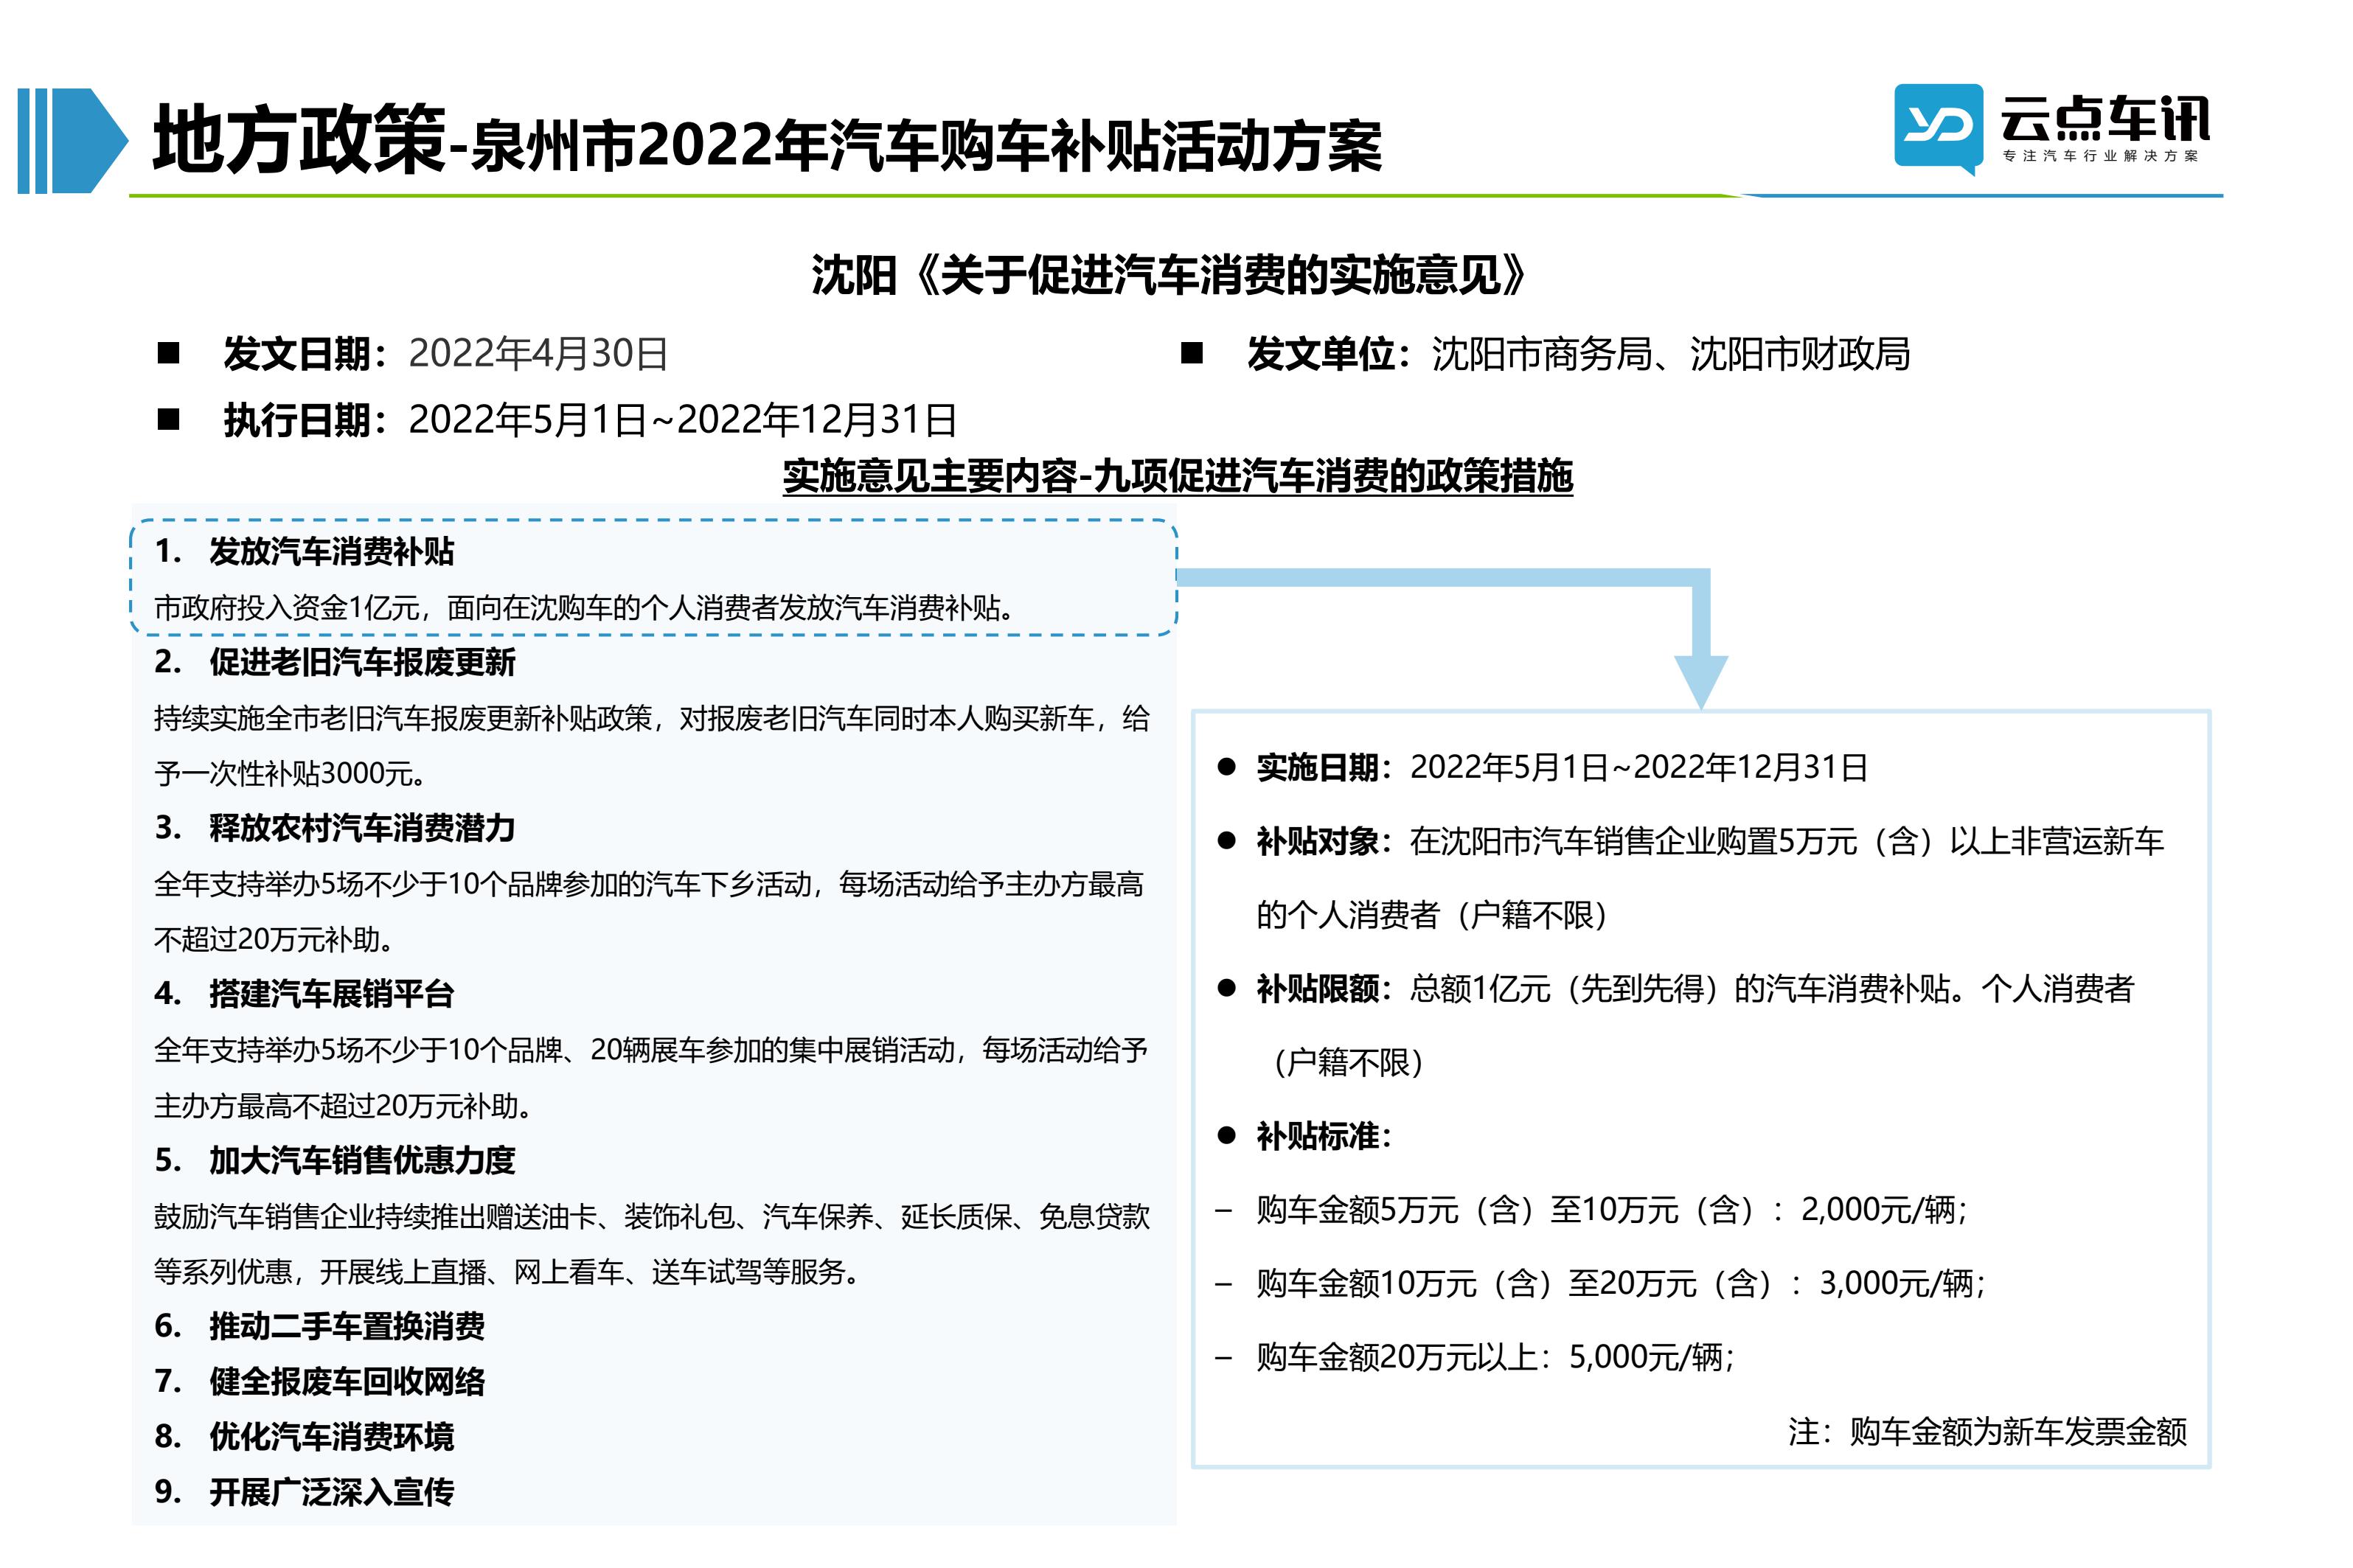The image size is (2353, 1568).
Task: Click the note 注：购车金额为新车发票金额
Action: point(1988,1431)
